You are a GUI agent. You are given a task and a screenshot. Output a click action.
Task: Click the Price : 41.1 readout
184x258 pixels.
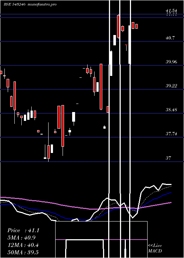[x=23, y=230]
